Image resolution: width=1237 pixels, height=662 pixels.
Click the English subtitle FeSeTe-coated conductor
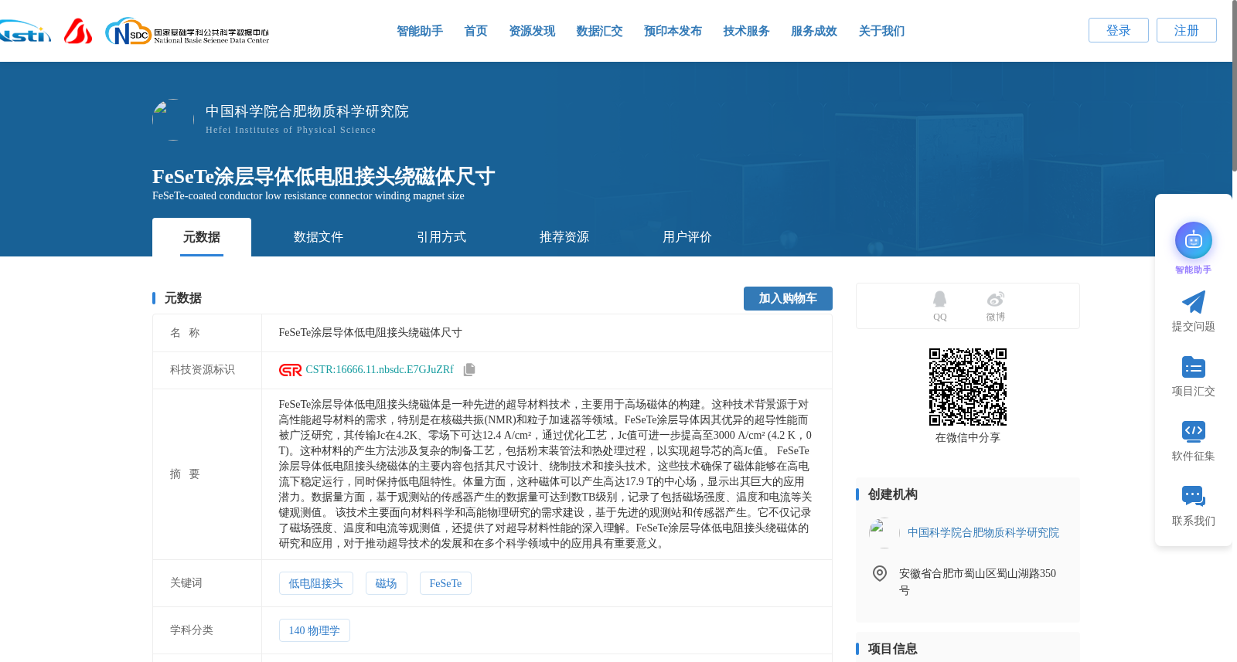(308, 196)
